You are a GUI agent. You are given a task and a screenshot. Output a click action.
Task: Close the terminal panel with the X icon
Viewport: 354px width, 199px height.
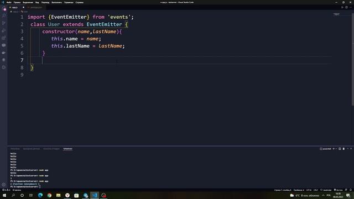(351, 149)
